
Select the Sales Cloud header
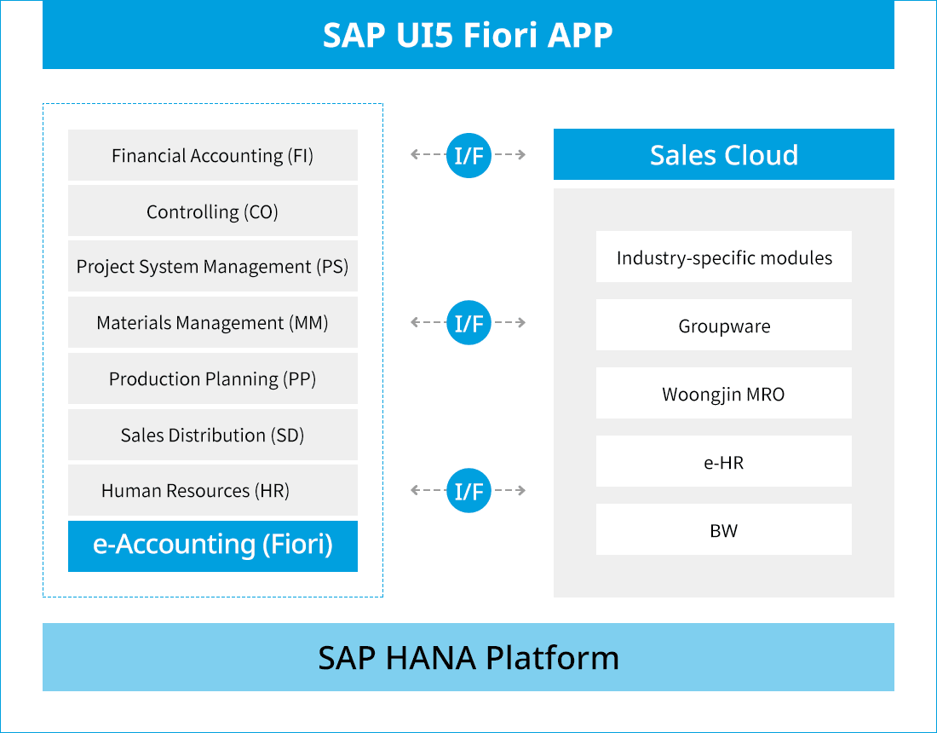[724, 155]
